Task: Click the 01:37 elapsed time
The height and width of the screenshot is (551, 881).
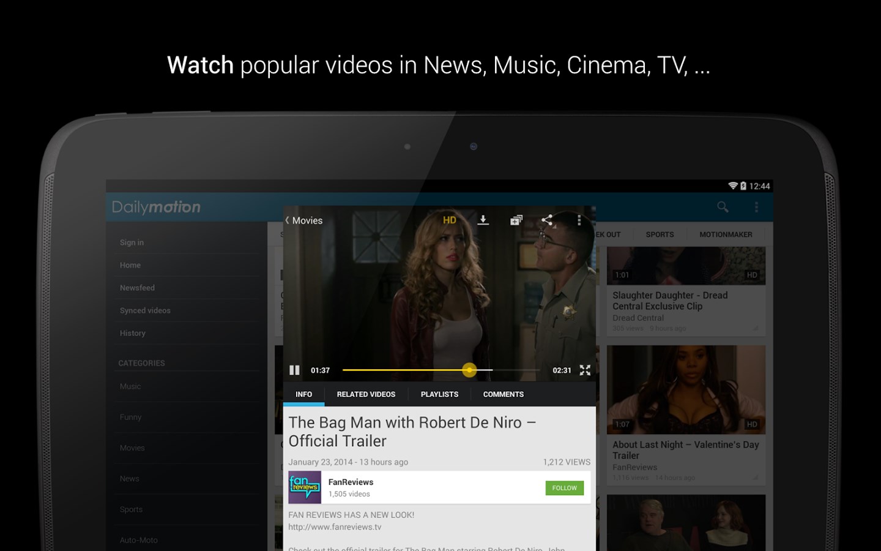Action: (x=320, y=370)
